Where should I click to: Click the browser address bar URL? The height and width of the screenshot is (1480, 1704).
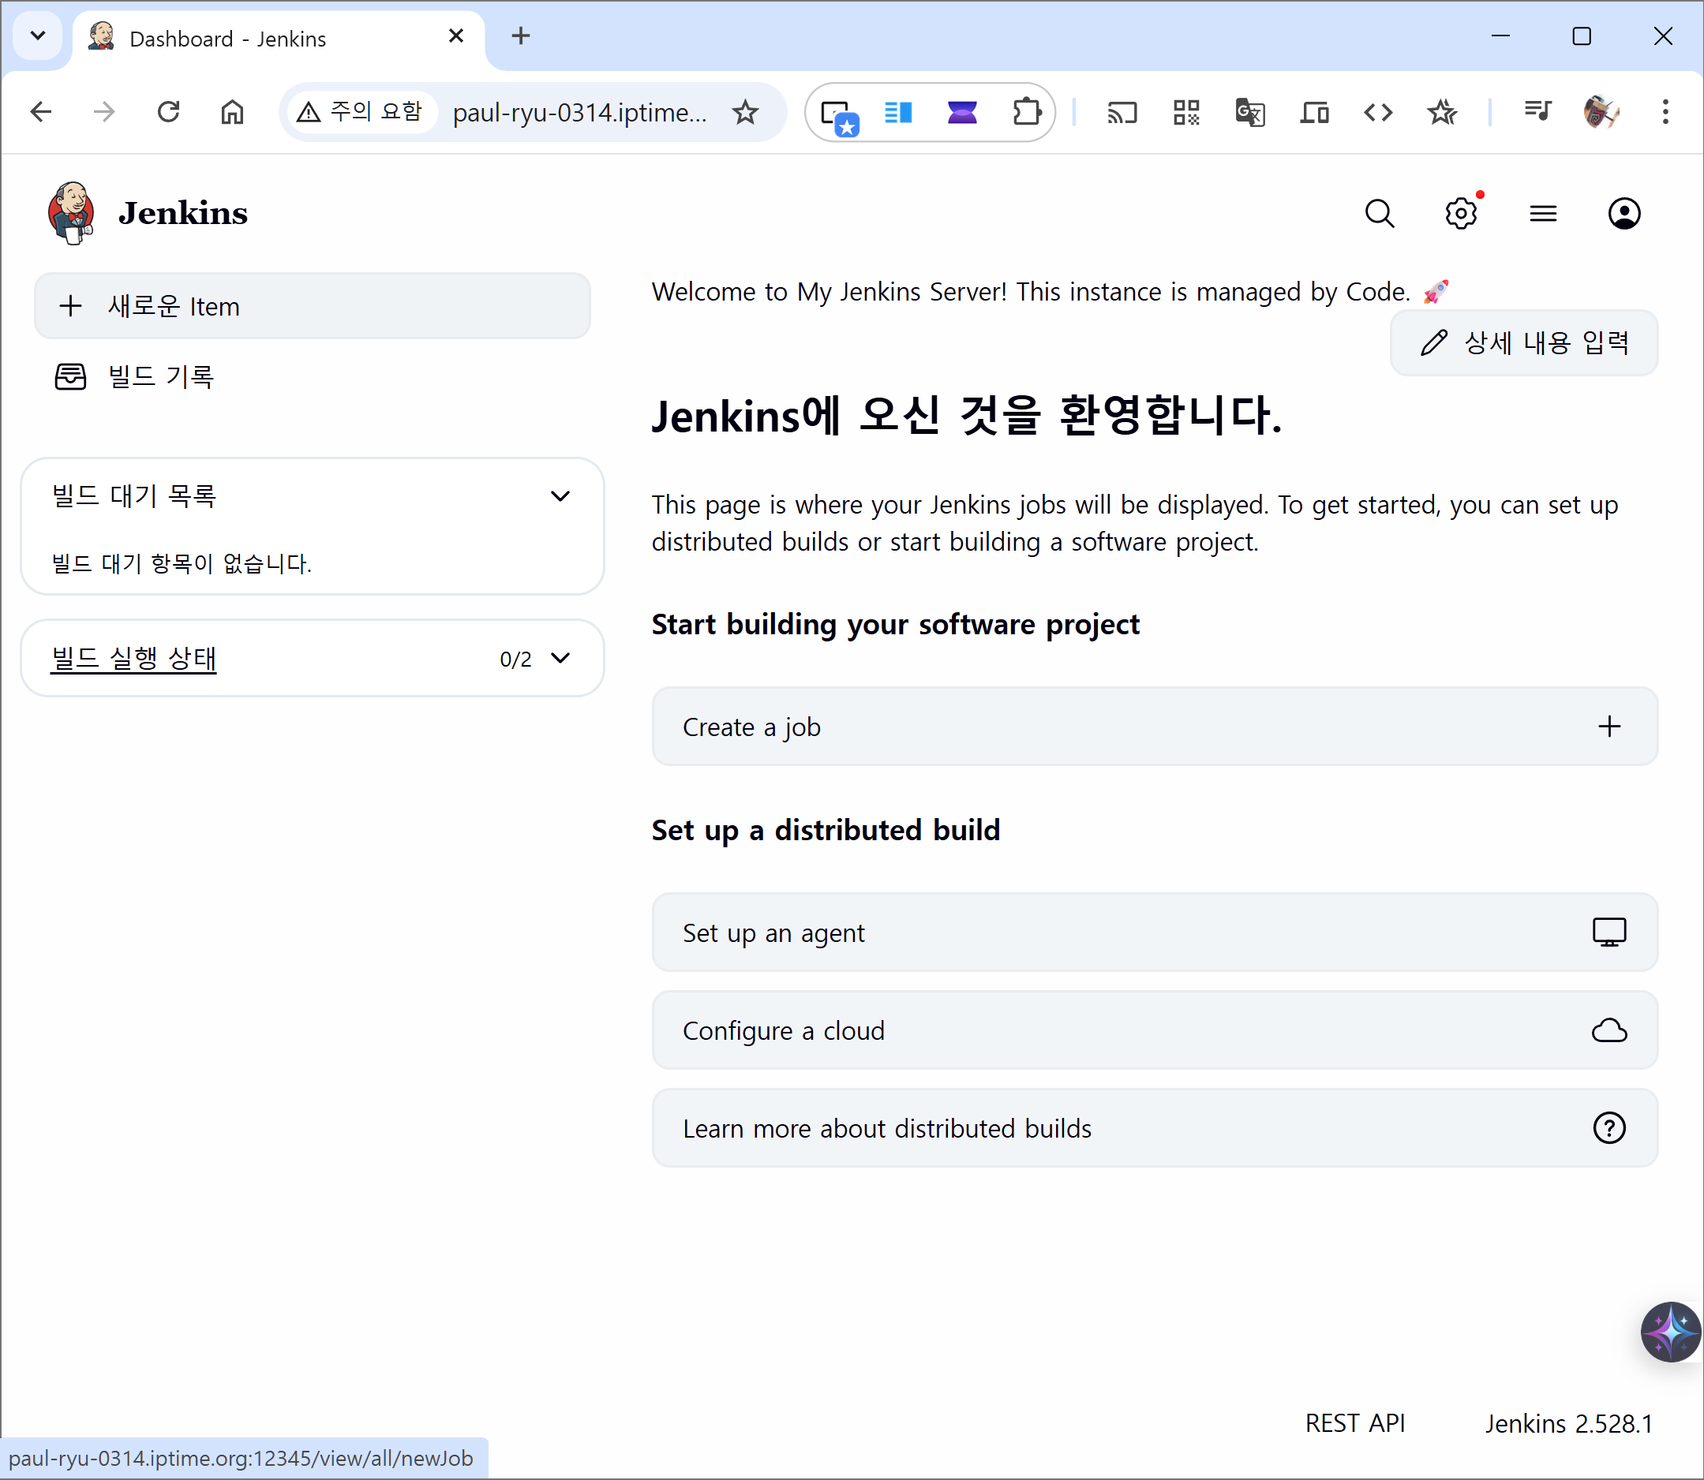point(579,112)
